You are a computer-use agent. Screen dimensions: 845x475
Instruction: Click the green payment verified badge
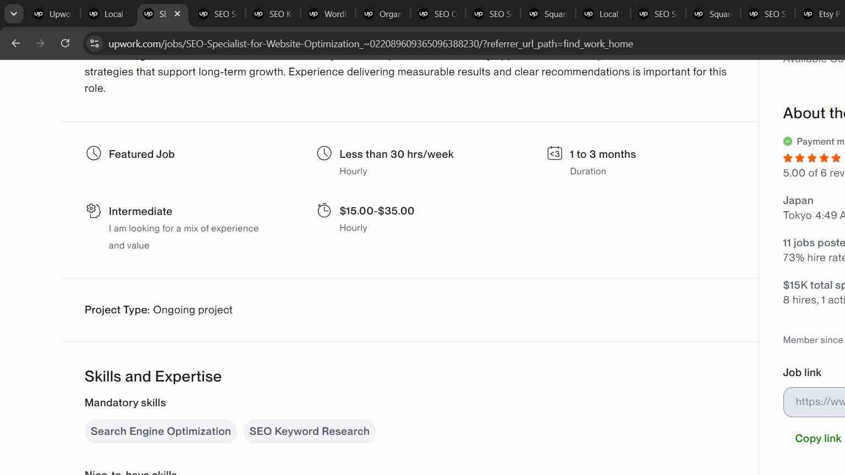(788, 141)
